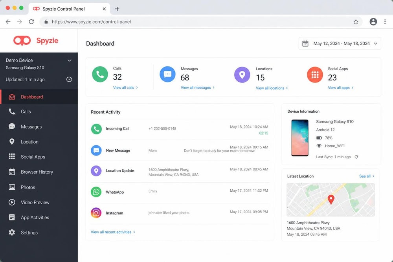393x262 pixels.
Task: Select the Spyzie Control Panel browser tab
Action: pyautogui.click(x=69, y=9)
